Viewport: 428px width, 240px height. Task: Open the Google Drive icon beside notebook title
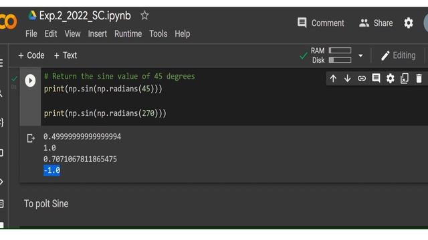click(x=32, y=15)
